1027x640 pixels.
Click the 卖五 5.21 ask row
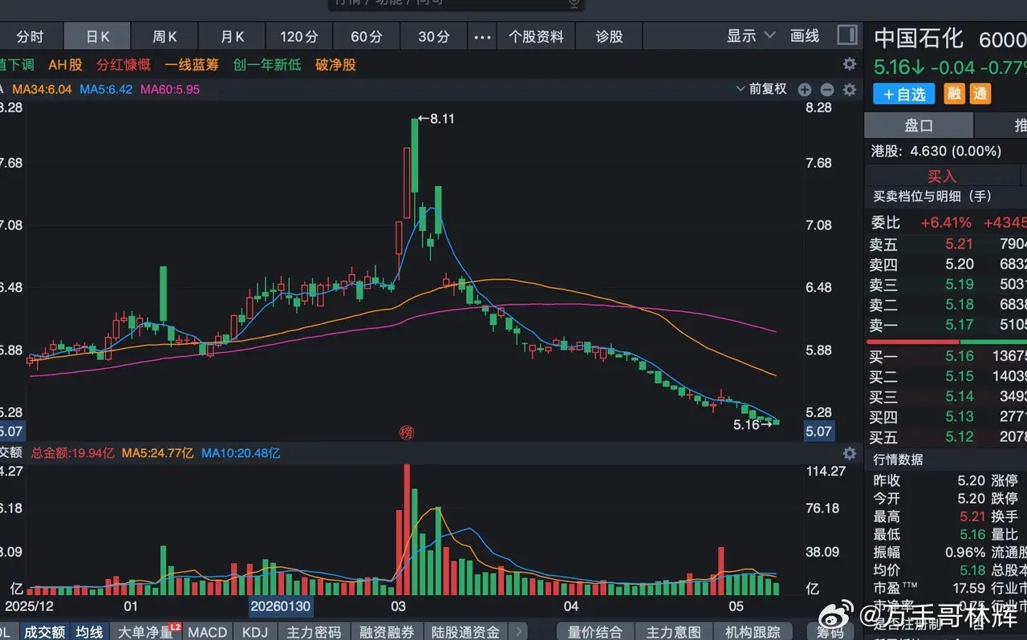pyautogui.click(x=948, y=244)
